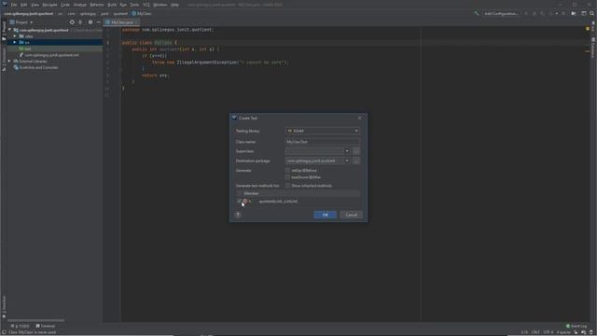The image size is (597, 336).
Task: Open help for the Create Test dialog
Action: pyautogui.click(x=238, y=215)
